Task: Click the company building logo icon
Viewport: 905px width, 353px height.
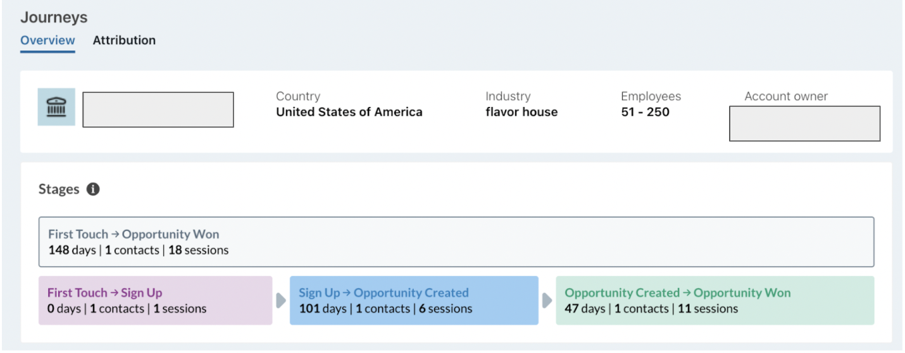Action: click(56, 107)
